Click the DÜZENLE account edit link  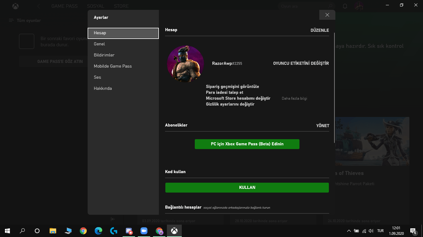pyautogui.click(x=320, y=30)
